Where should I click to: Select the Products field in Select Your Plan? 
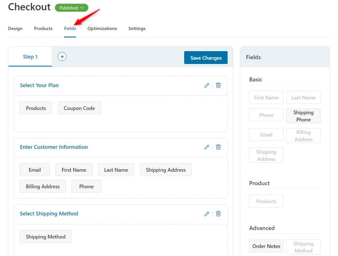click(36, 108)
